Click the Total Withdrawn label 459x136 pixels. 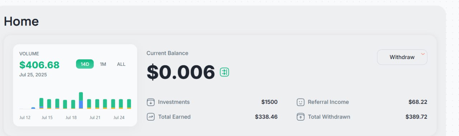329,117
